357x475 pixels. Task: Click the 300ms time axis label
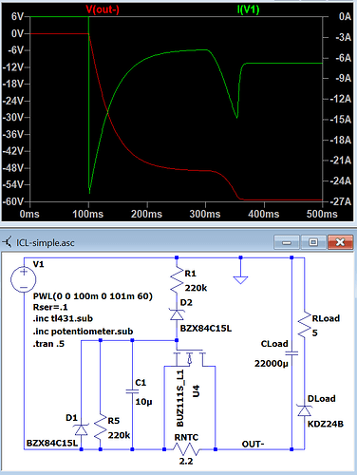[205, 214]
